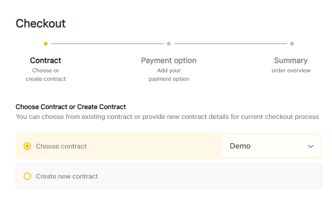Click the "Create new contract" label text
The width and height of the screenshot is (332, 203).
pos(67,176)
